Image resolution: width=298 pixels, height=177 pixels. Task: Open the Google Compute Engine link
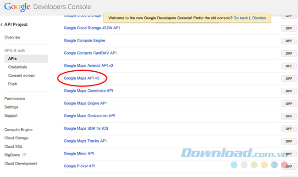84,40
